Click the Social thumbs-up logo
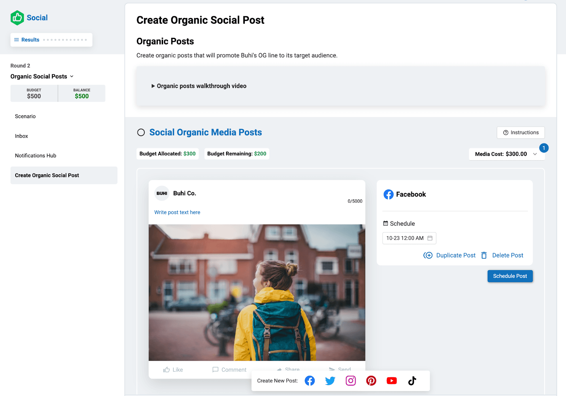The width and height of the screenshot is (566, 396). tap(17, 17)
